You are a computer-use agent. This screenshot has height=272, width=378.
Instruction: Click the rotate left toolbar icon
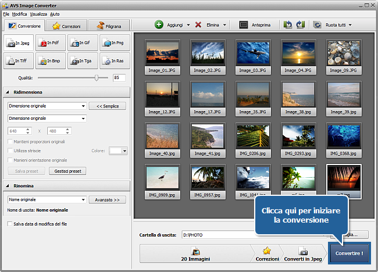pos(288,25)
